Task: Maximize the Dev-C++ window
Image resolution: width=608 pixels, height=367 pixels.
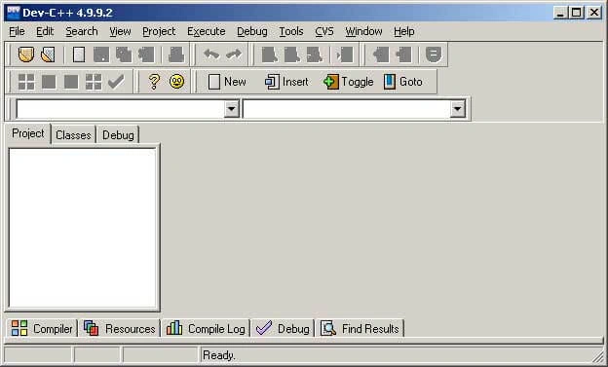Action: click(x=577, y=13)
